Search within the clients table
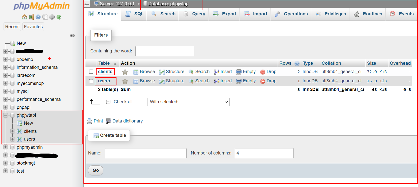 tap(199, 72)
